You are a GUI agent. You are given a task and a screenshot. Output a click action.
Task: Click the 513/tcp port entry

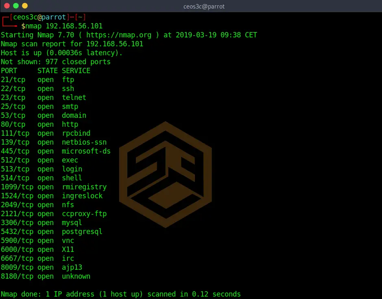point(15,169)
